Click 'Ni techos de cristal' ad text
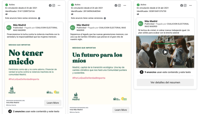The image size is (219, 114). [x=164, y=31]
